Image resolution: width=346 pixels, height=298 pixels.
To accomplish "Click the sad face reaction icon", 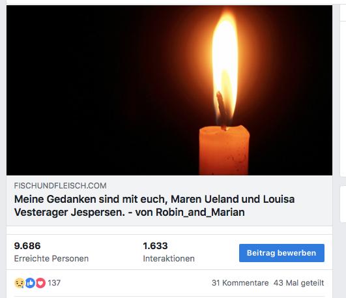I will tap(20, 283).
